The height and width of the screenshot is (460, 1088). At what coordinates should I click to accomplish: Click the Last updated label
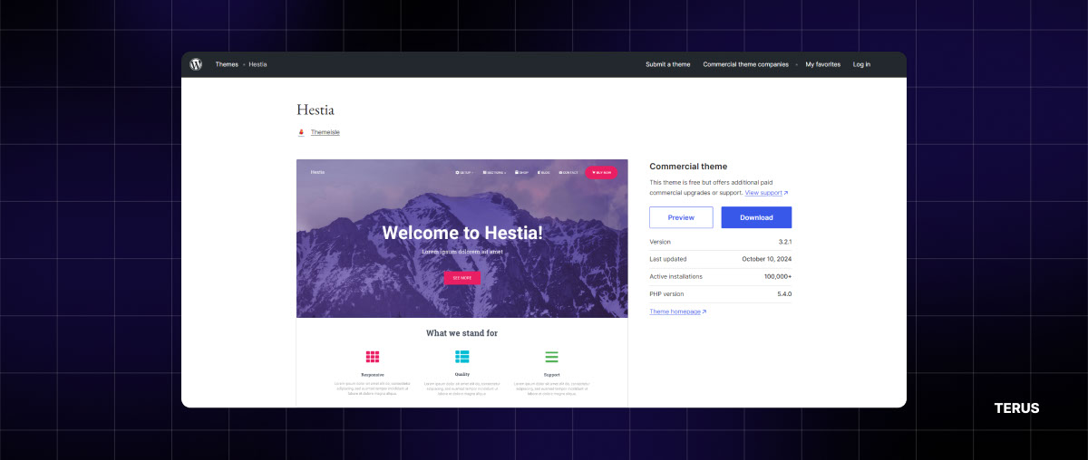[x=668, y=259]
